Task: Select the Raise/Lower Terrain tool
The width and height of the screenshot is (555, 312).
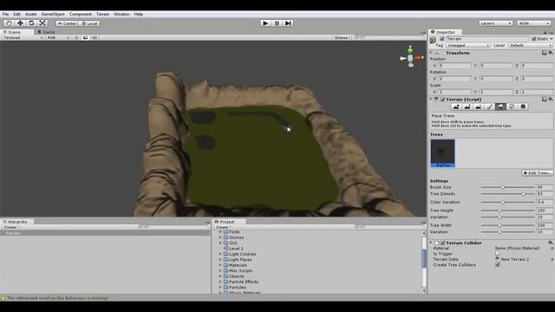Action: pyautogui.click(x=456, y=107)
